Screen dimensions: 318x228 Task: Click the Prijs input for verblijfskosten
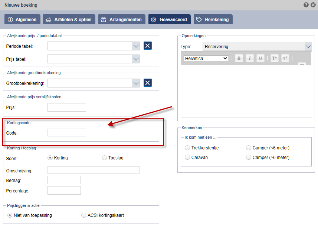click(x=67, y=108)
